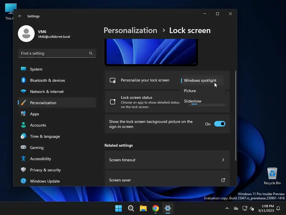
Task: Open the Recycle Bin desktop icon
Action: (x=272, y=176)
